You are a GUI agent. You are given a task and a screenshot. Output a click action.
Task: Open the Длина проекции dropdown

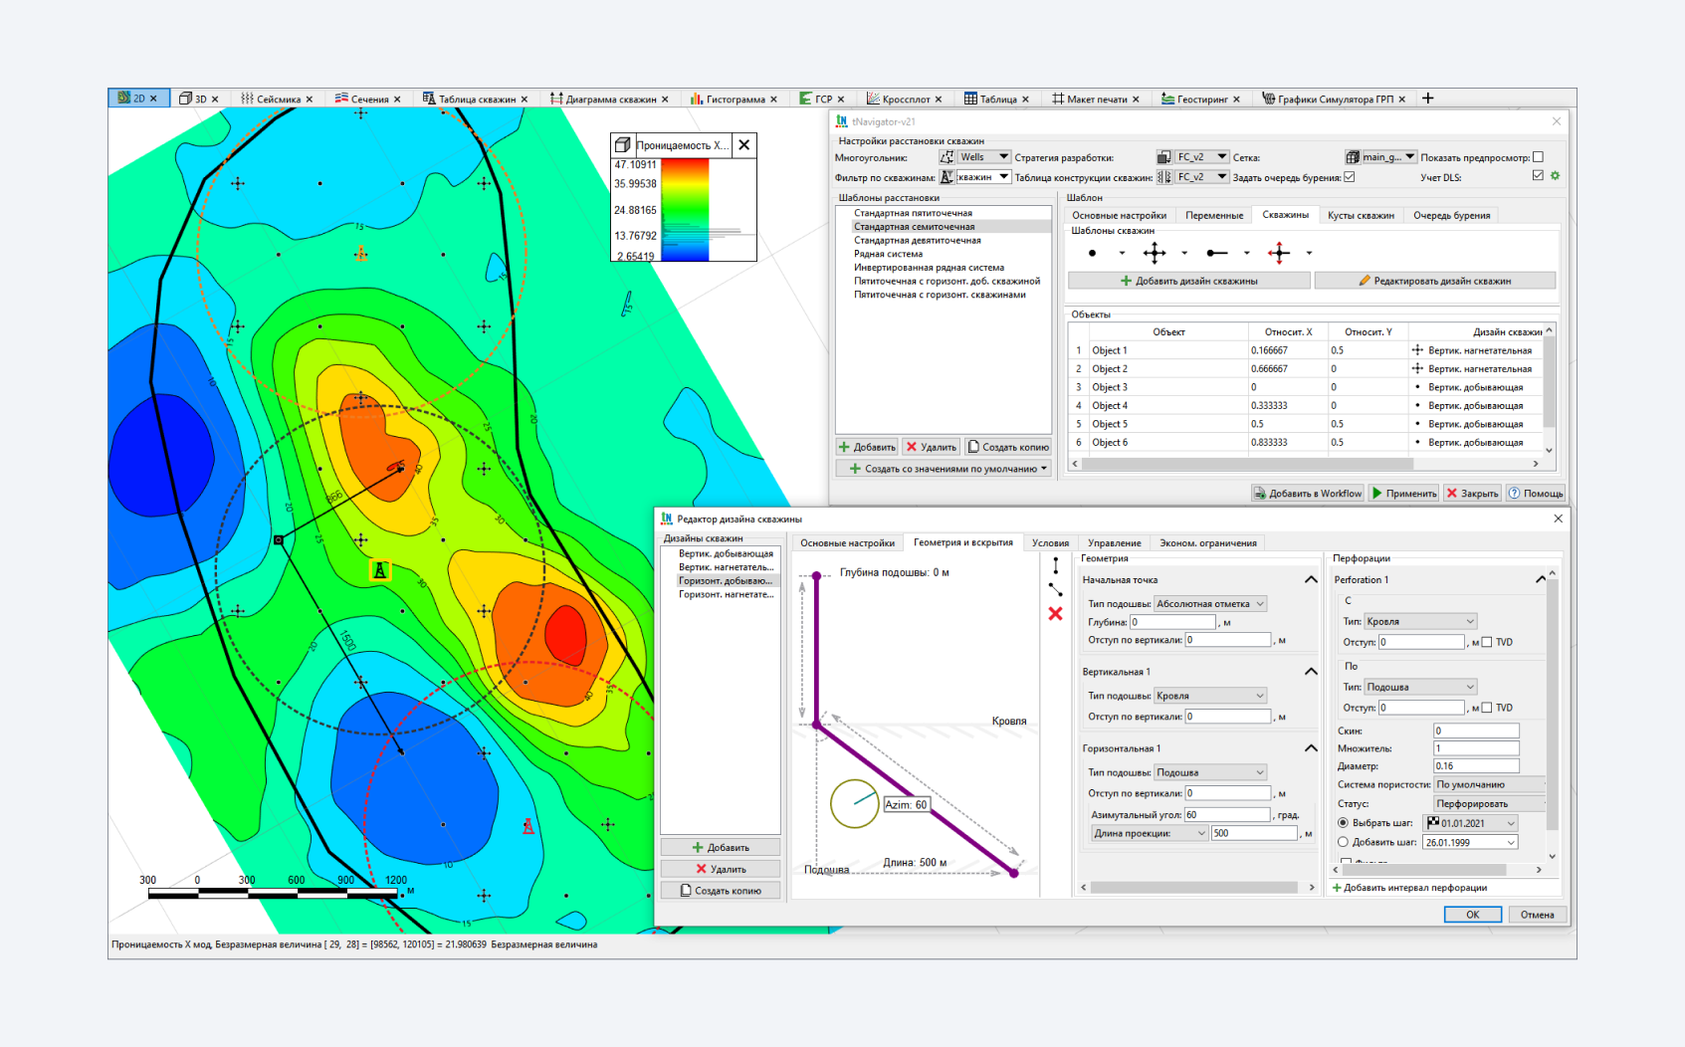[1150, 833]
